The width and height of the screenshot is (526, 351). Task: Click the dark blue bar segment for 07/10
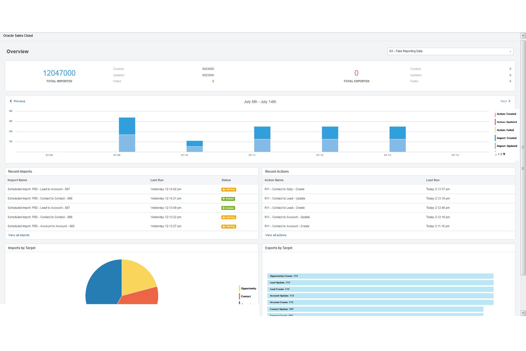coord(195,144)
